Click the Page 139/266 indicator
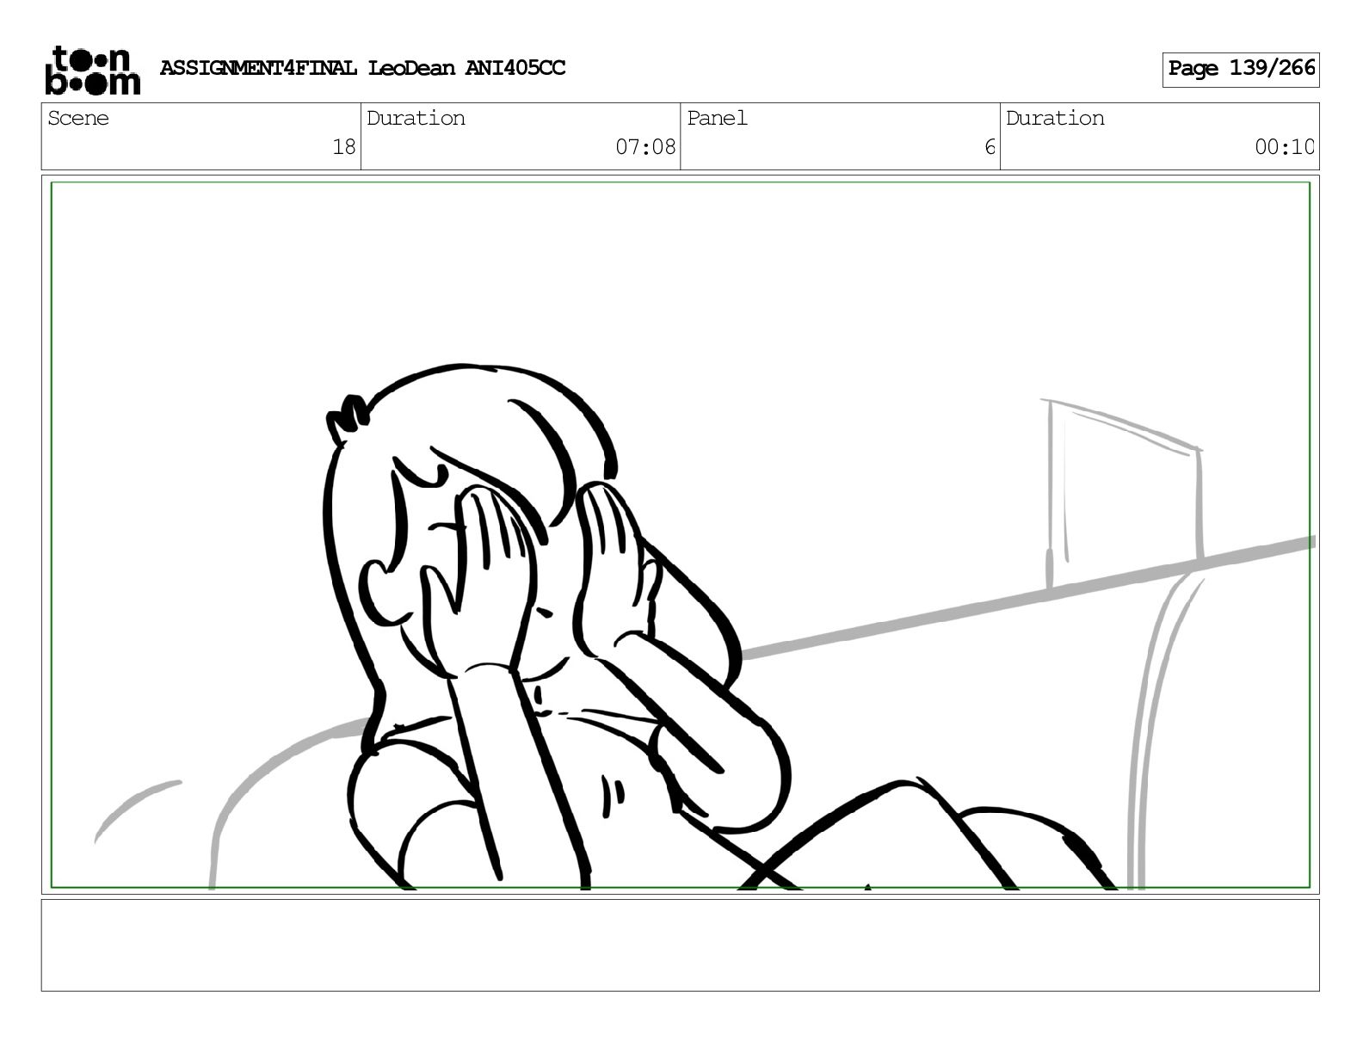Viewport: 1363px width, 1053px height. tap(1241, 69)
